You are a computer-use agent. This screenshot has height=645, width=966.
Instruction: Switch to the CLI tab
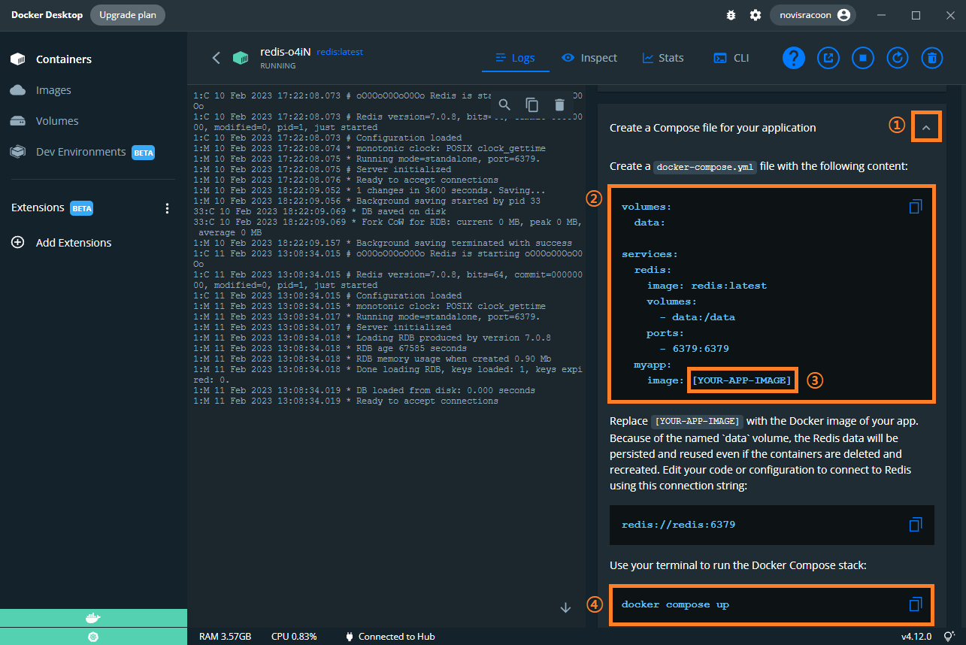click(731, 58)
